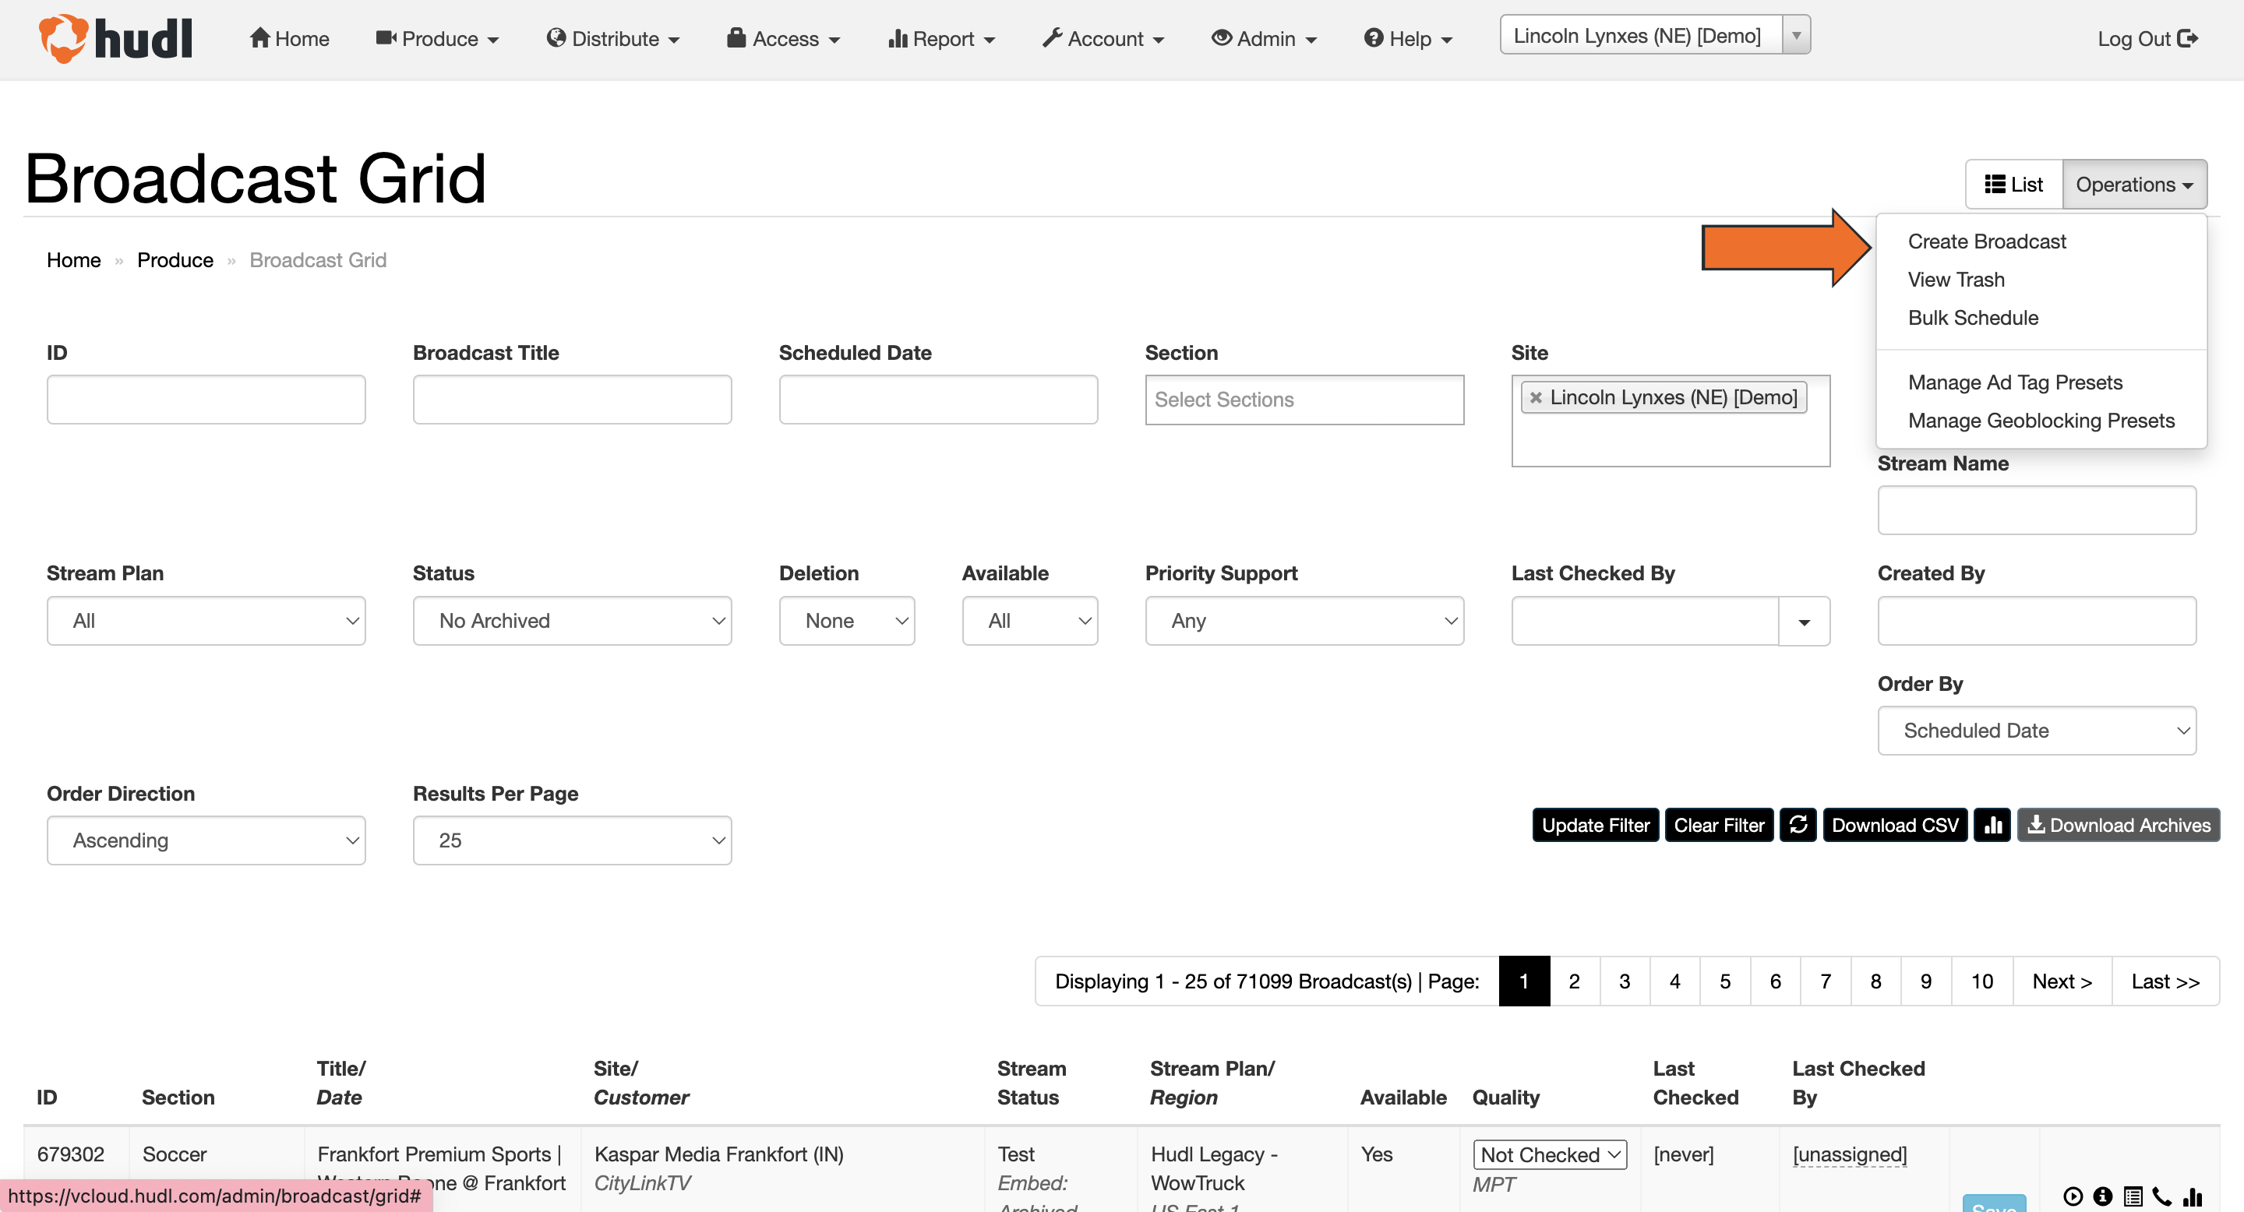
Task: Open the Produce menu
Action: (437, 38)
